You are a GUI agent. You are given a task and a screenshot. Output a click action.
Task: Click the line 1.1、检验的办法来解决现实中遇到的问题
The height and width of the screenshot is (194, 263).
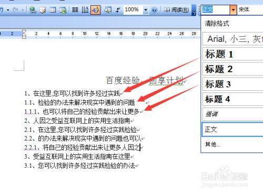[79, 103]
